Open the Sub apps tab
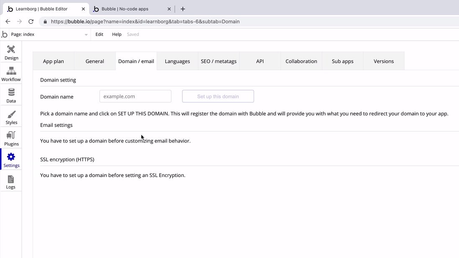This screenshot has height=258, width=459. pos(342,61)
